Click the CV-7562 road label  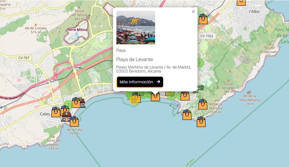pos(207,36)
